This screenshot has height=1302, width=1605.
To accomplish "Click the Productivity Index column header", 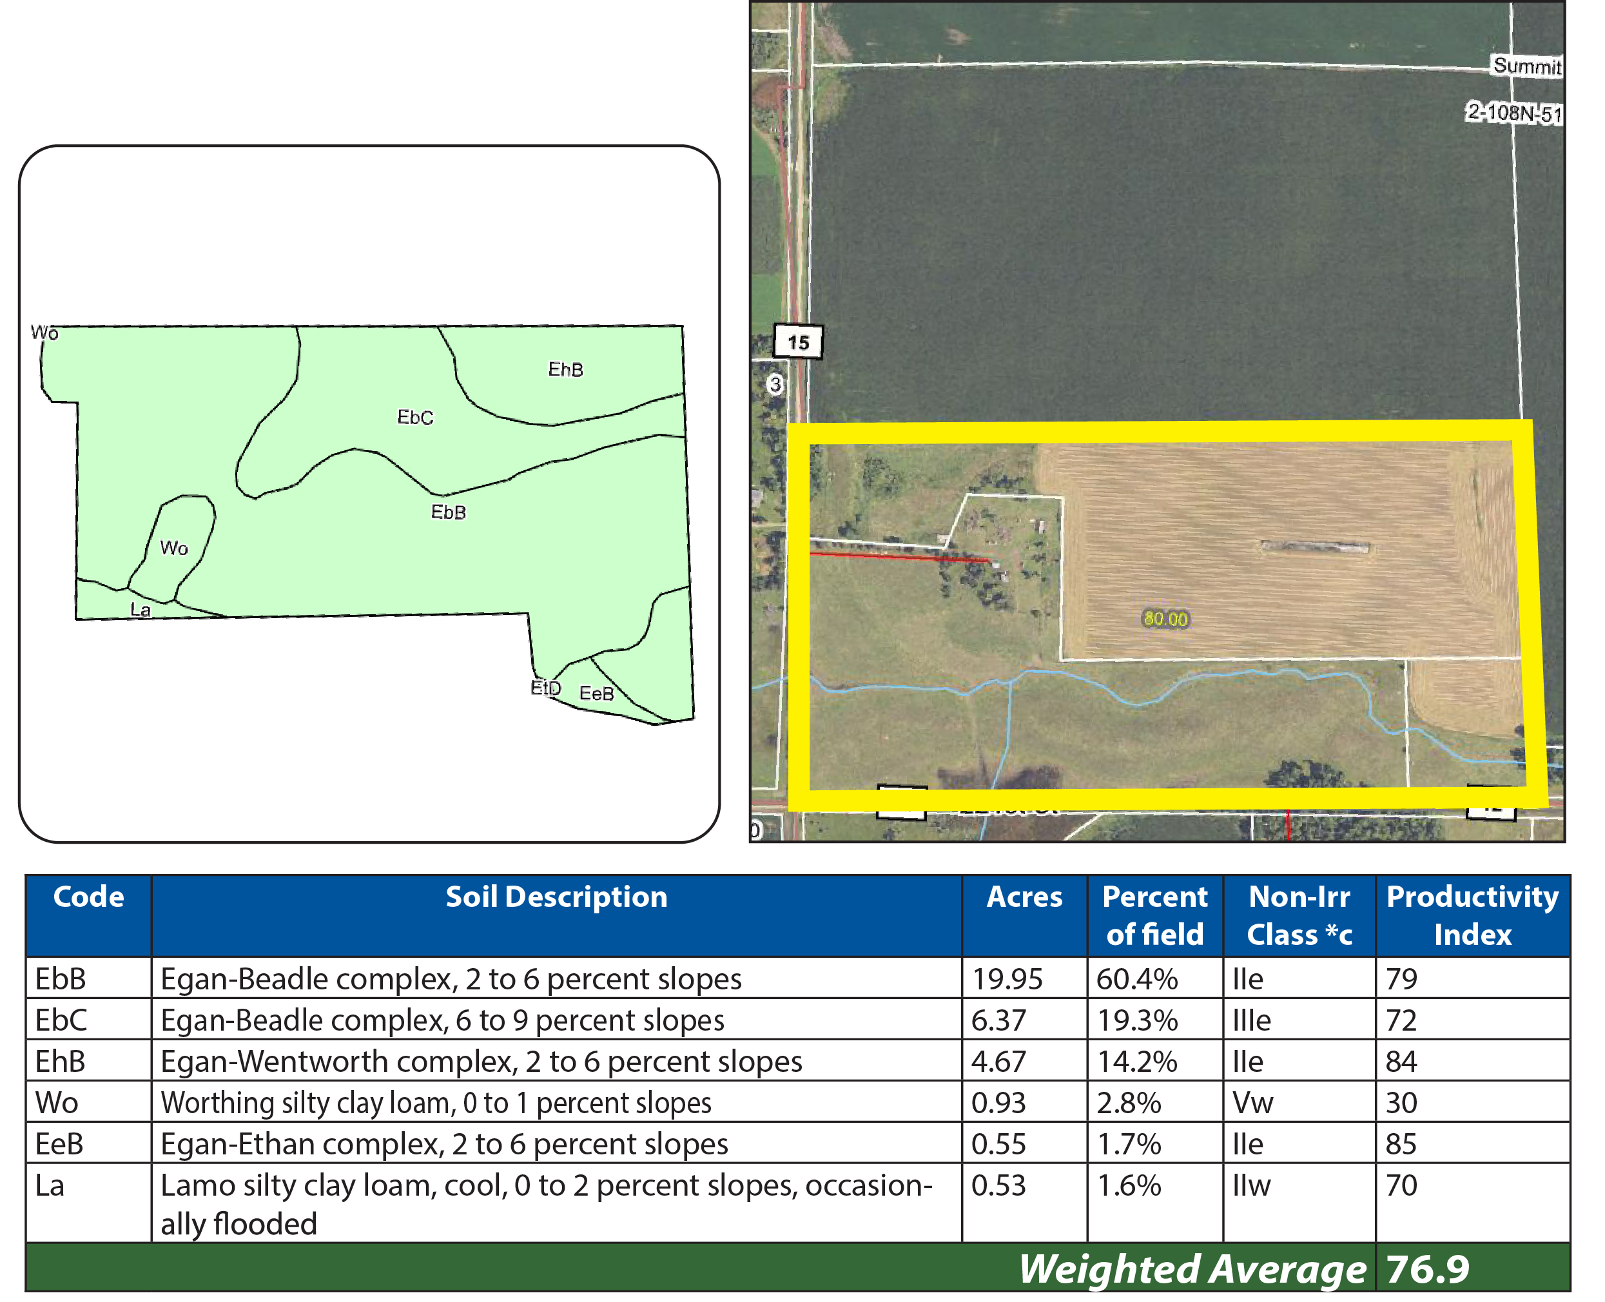I will (1472, 915).
